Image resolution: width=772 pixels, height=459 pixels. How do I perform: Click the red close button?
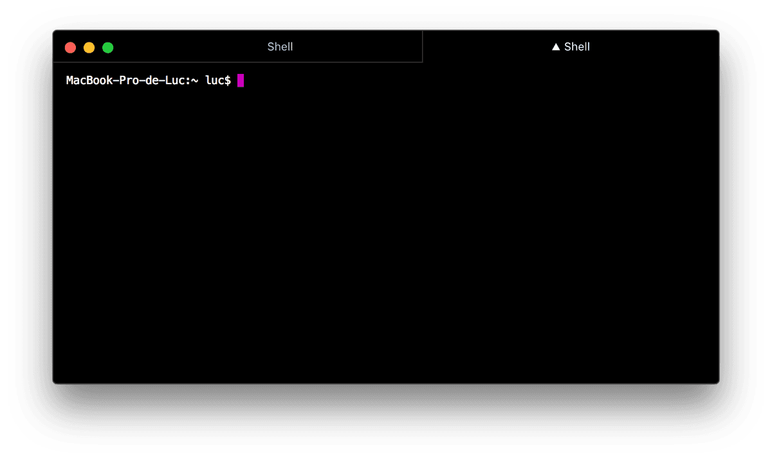coord(70,47)
